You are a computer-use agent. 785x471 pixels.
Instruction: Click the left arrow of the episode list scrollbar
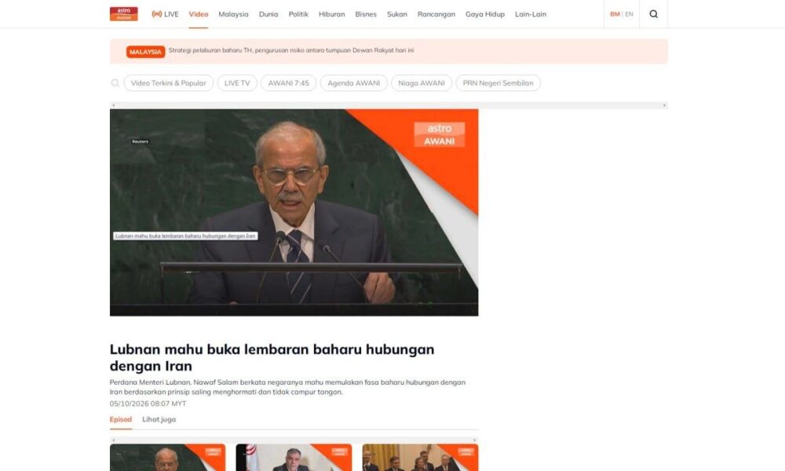click(114, 440)
